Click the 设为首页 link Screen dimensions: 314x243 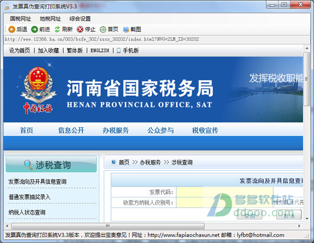tap(19, 50)
